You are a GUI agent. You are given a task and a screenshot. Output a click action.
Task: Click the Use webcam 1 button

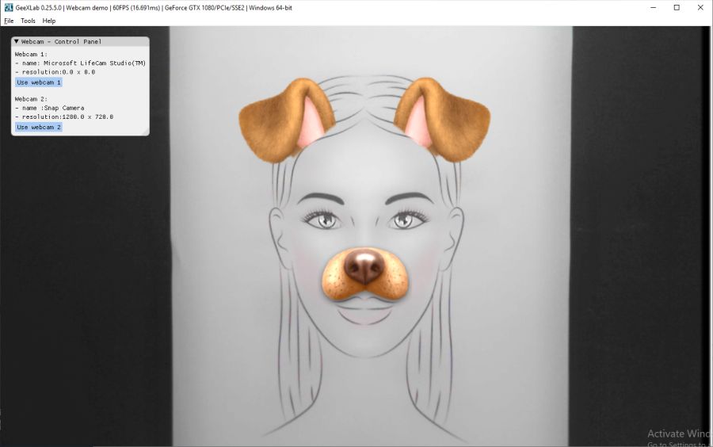(x=39, y=82)
